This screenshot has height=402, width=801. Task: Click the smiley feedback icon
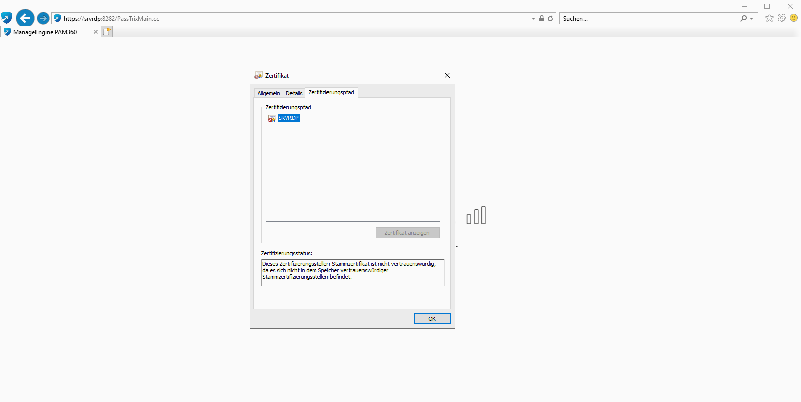(794, 18)
